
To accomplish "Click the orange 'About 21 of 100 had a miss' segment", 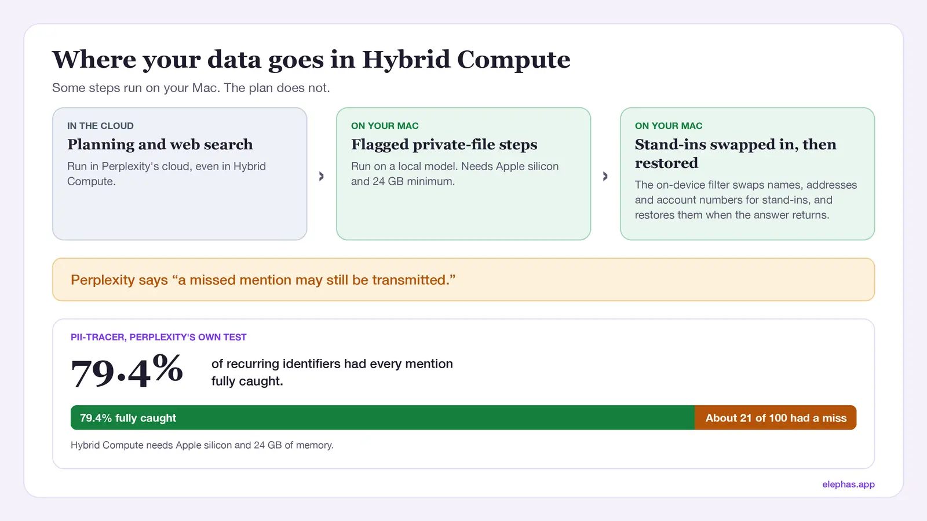I will pyautogui.click(x=776, y=418).
